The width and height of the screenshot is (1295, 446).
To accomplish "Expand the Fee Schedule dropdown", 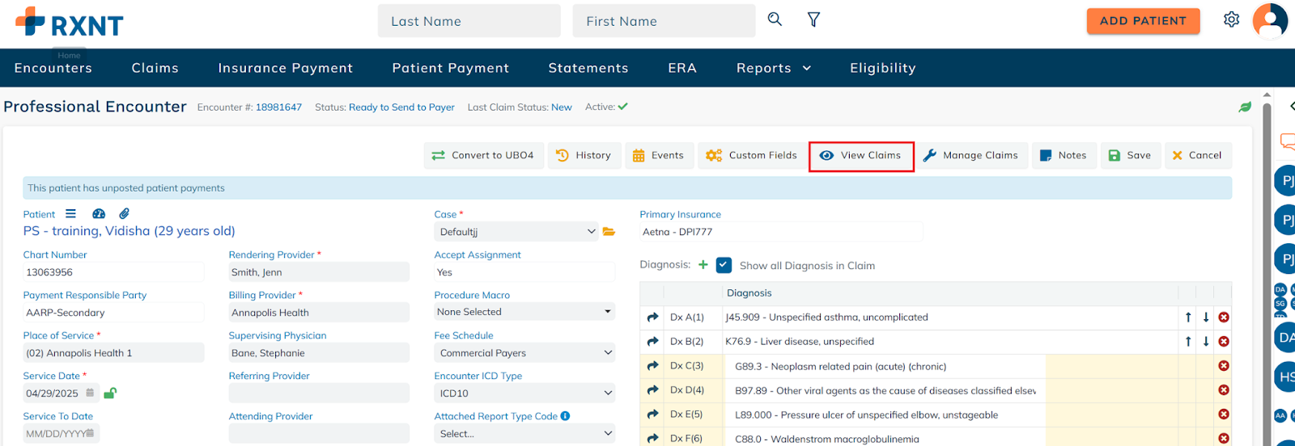I will (524, 353).
